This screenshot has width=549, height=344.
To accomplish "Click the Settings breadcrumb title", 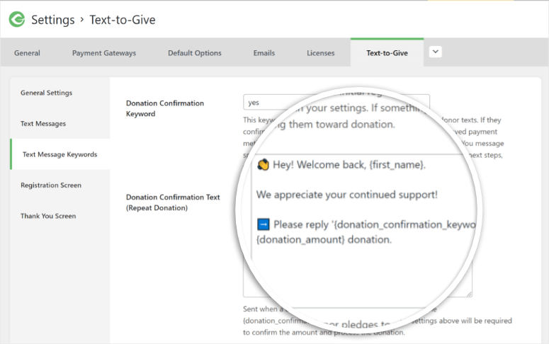I will click(x=53, y=20).
